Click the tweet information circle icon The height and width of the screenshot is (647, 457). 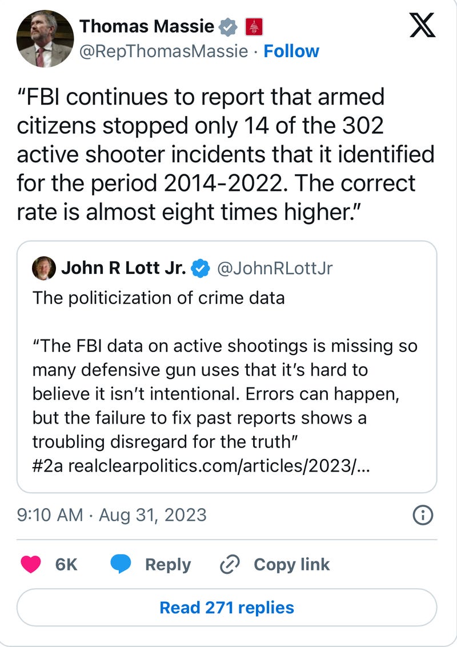point(423,515)
